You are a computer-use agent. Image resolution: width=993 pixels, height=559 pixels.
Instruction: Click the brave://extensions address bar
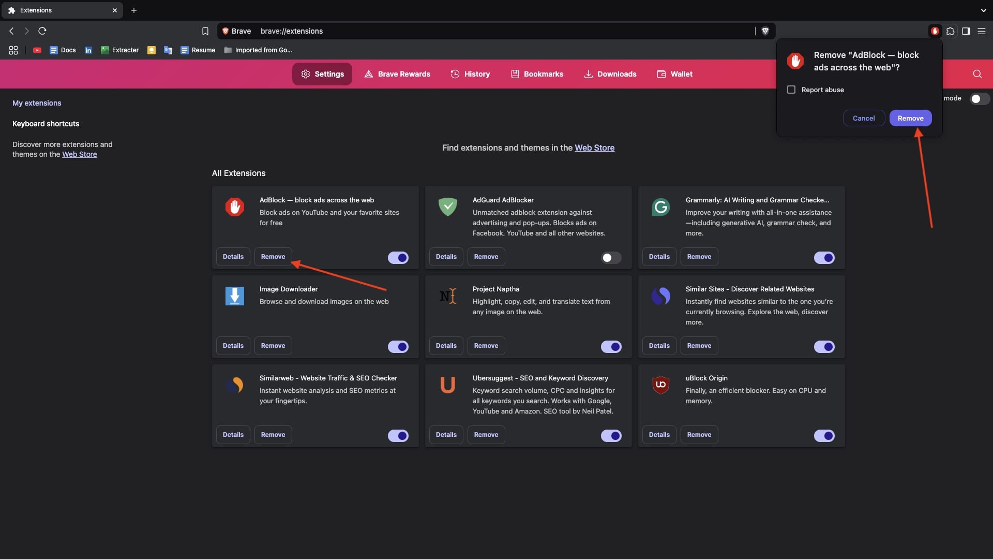pos(486,31)
